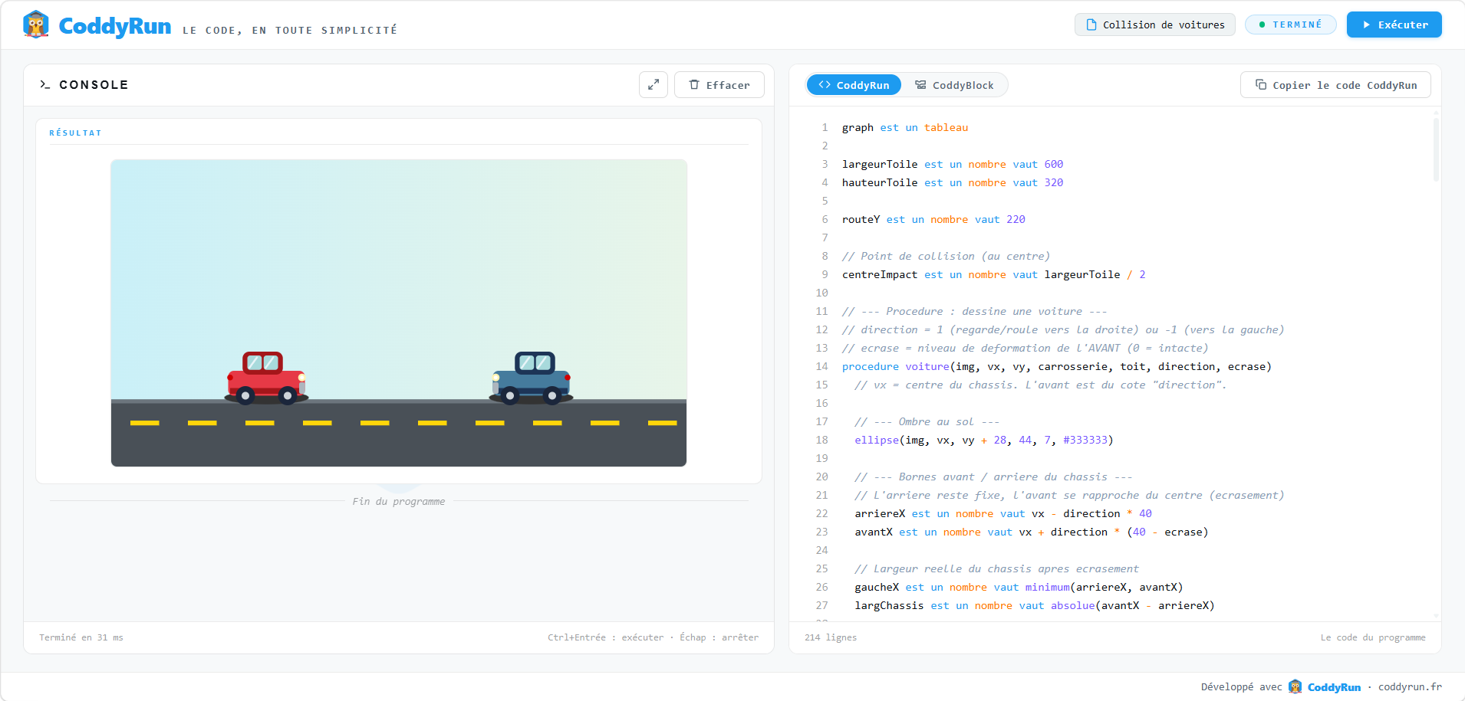The image size is (1465, 701).
Task: Click line 4 hauteurToile declaration
Action: [x=953, y=183]
